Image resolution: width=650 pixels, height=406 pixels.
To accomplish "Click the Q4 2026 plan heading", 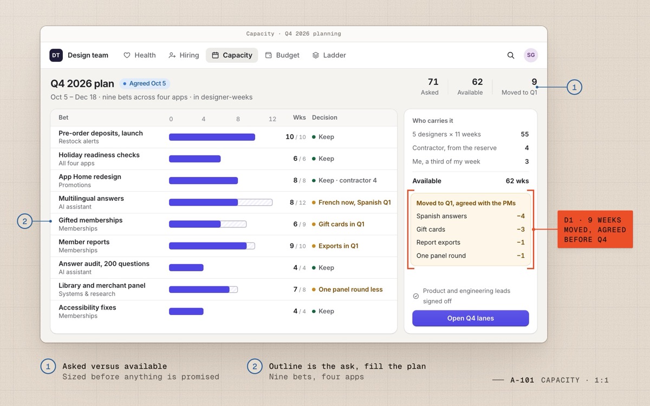I will pyautogui.click(x=82, y=84).
